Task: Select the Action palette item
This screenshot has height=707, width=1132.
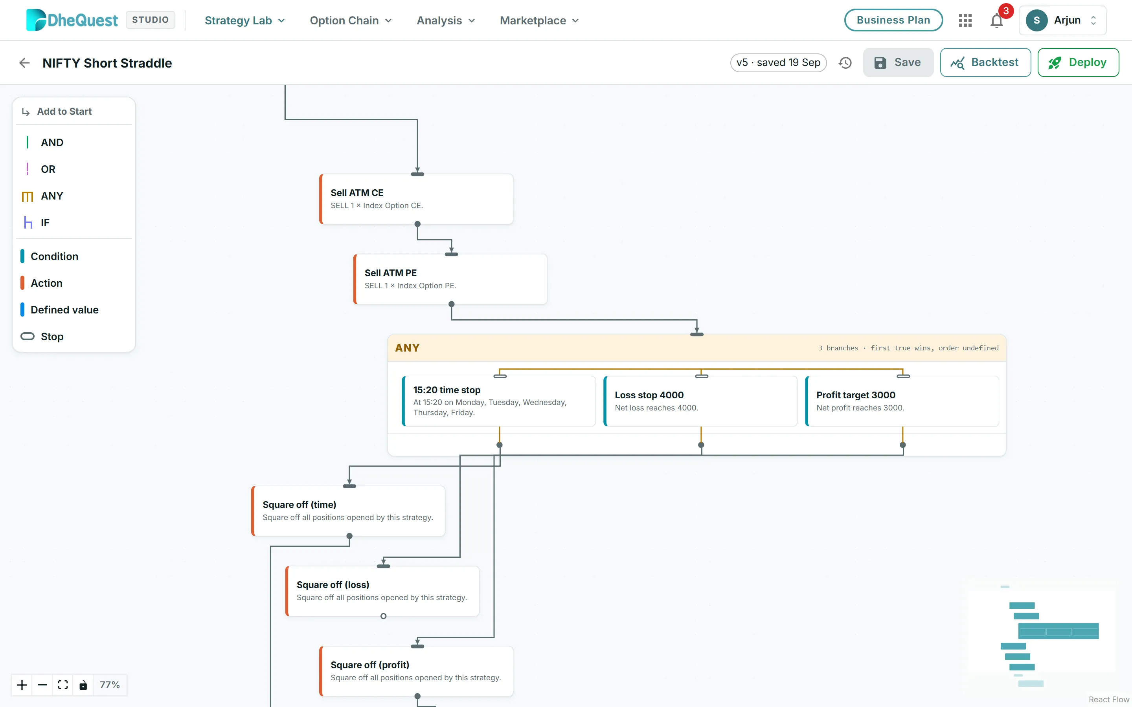Action: coord(74,283)
